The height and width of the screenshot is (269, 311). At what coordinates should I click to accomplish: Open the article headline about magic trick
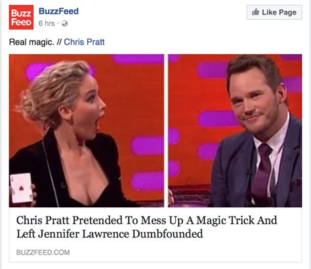(x=147, y=227)
